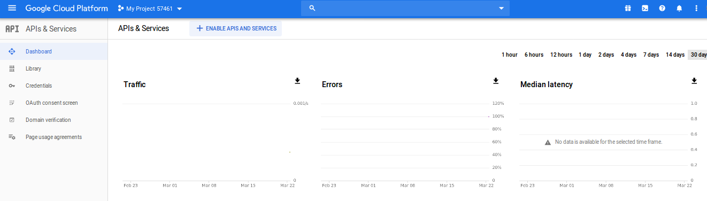Select the 4 days time range

628,55
